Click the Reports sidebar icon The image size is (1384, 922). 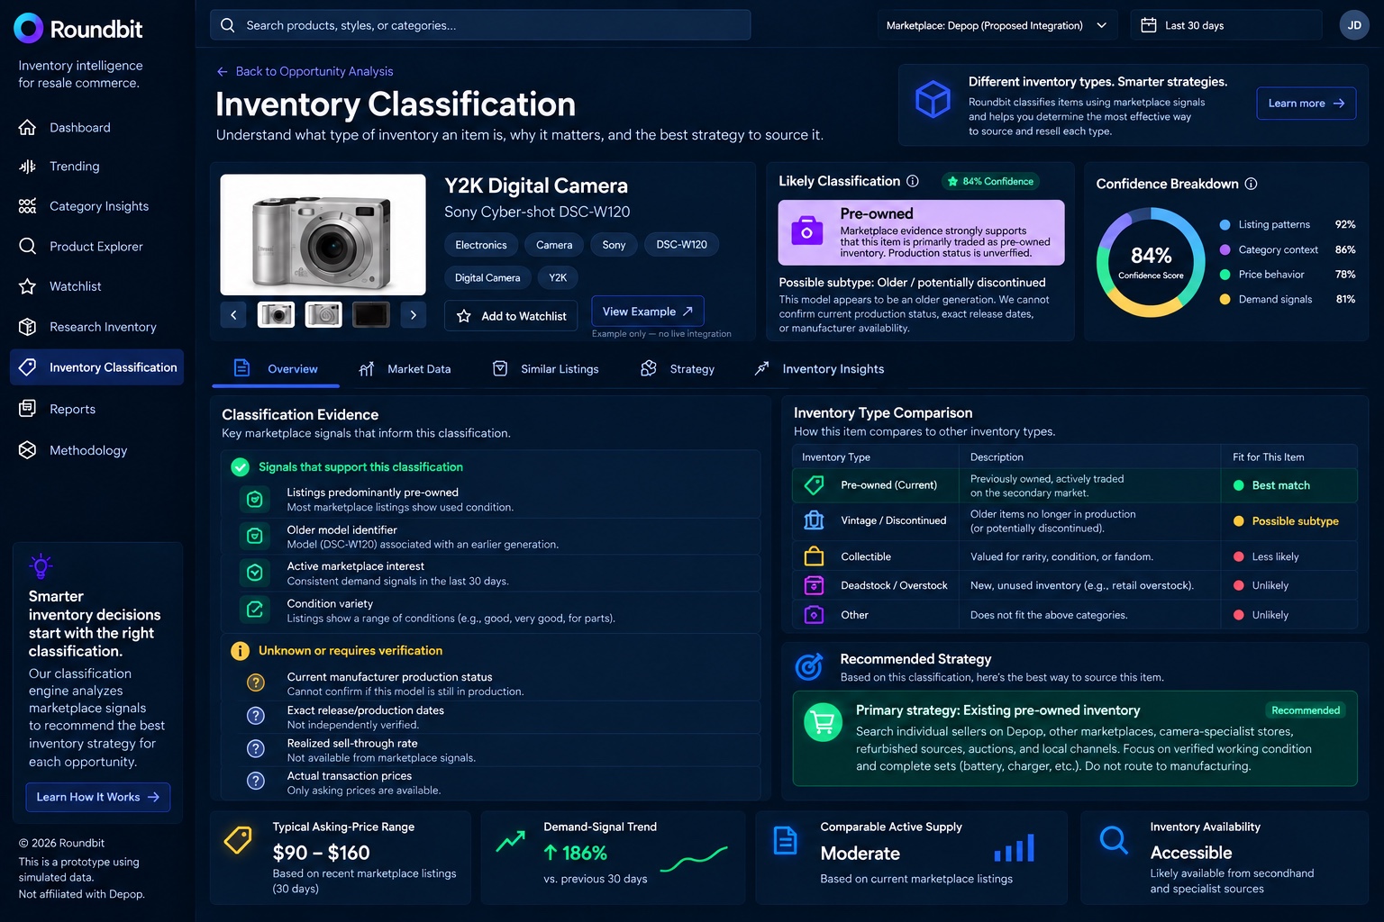28,409
